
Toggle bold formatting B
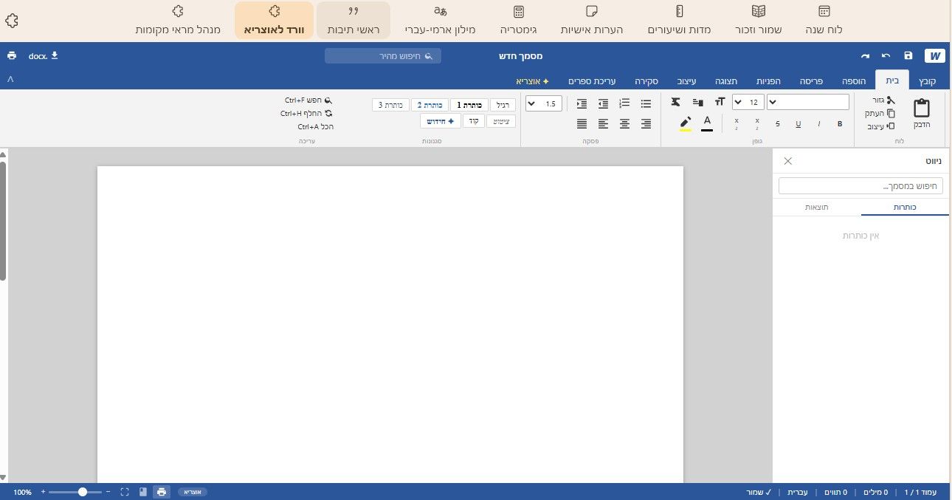click(x=840, y=124)
